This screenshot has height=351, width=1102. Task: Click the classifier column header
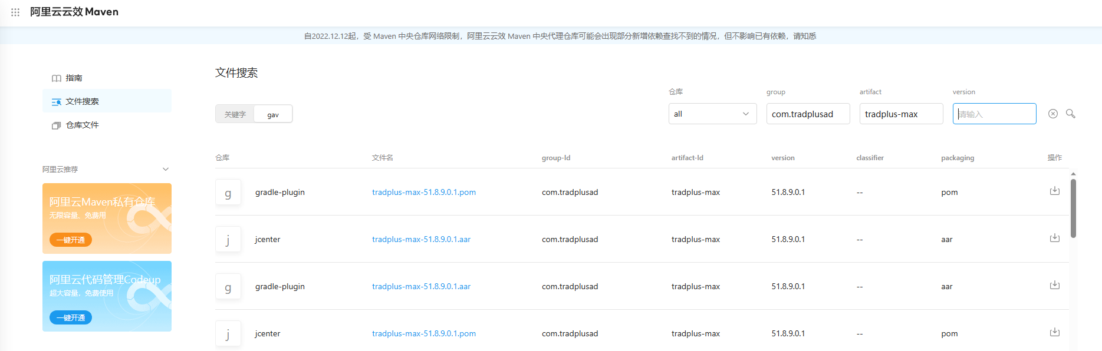[870, 158]
